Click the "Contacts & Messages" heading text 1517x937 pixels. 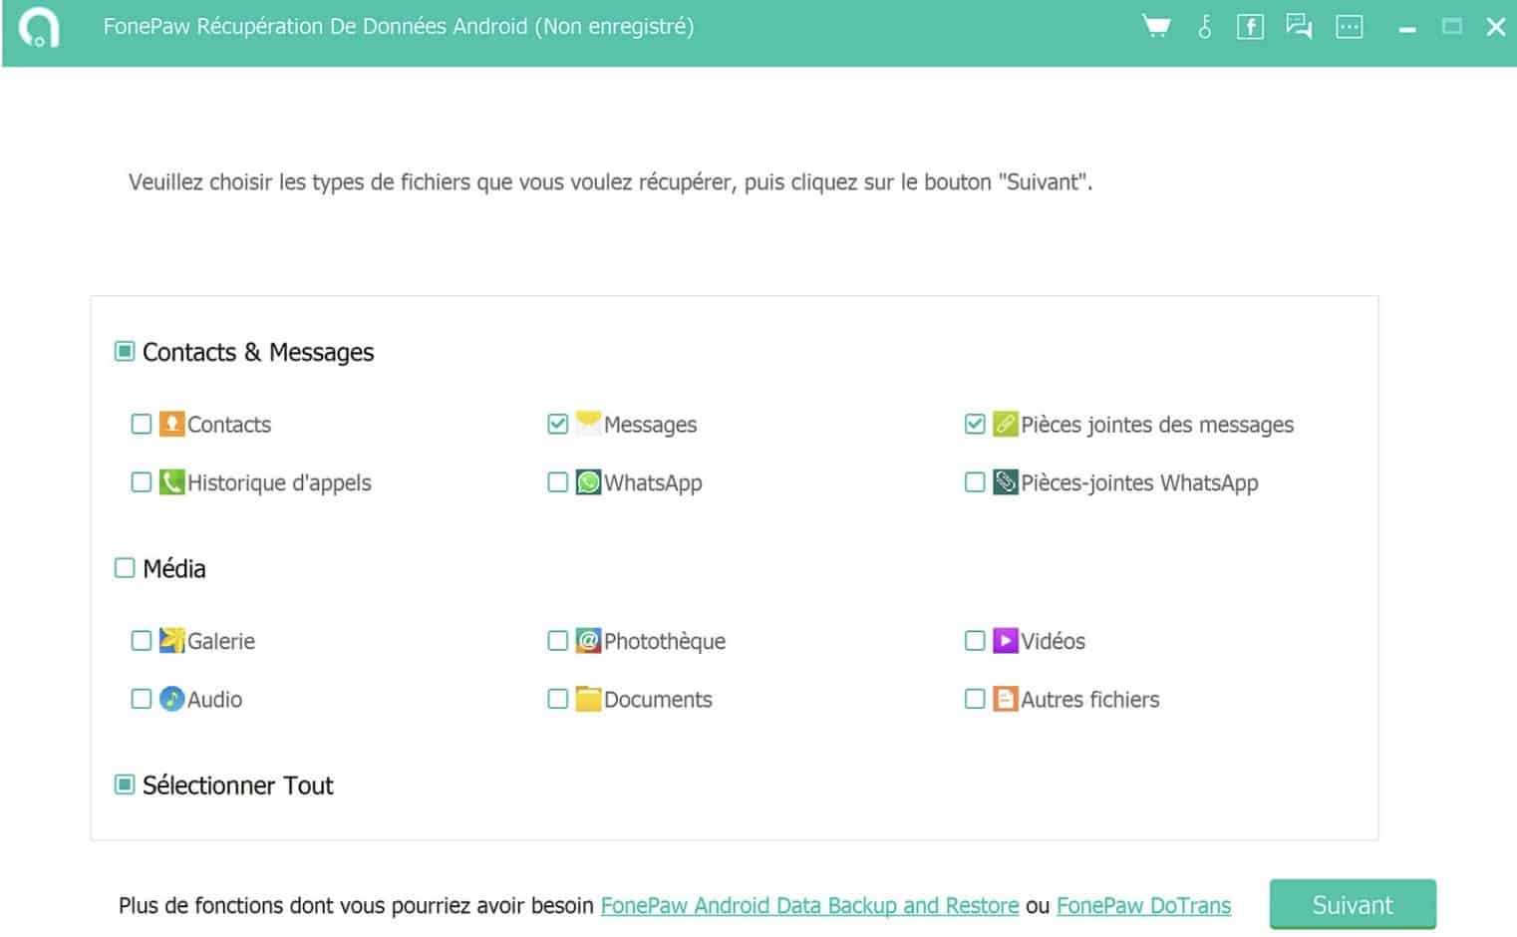258,352
